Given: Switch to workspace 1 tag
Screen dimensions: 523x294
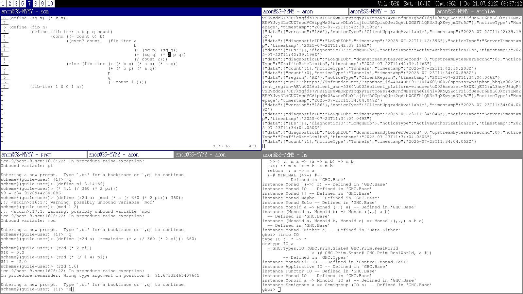Looking at the screenshot, I should point(3,4).
